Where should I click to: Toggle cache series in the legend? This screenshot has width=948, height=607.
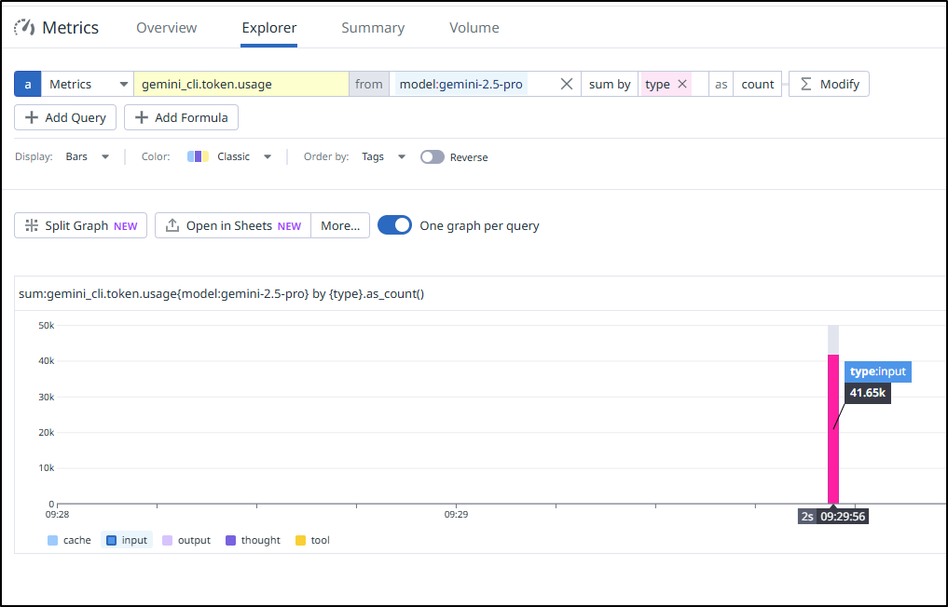pos(70,540)
